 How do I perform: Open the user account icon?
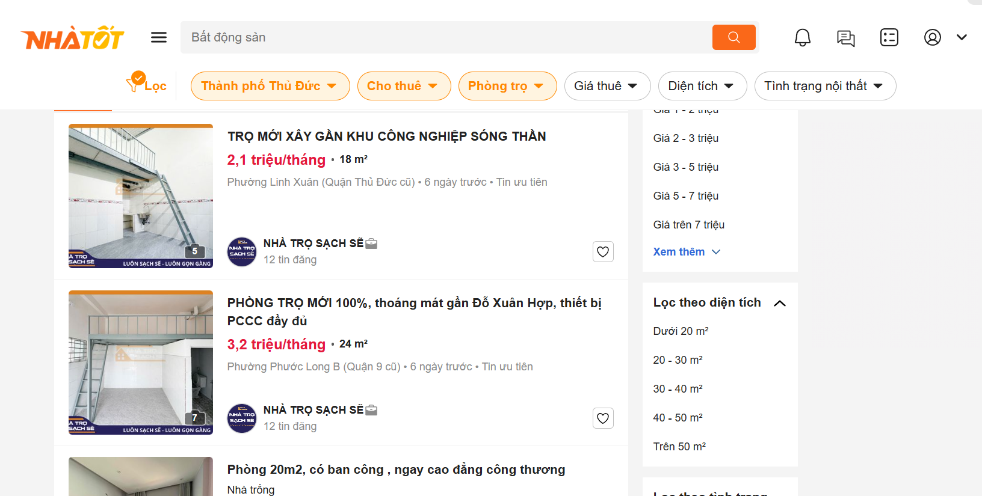933,37
